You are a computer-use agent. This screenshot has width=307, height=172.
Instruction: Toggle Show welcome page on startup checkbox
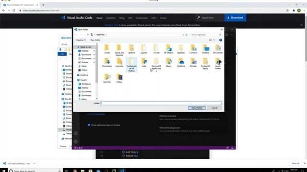coord(89,125)
